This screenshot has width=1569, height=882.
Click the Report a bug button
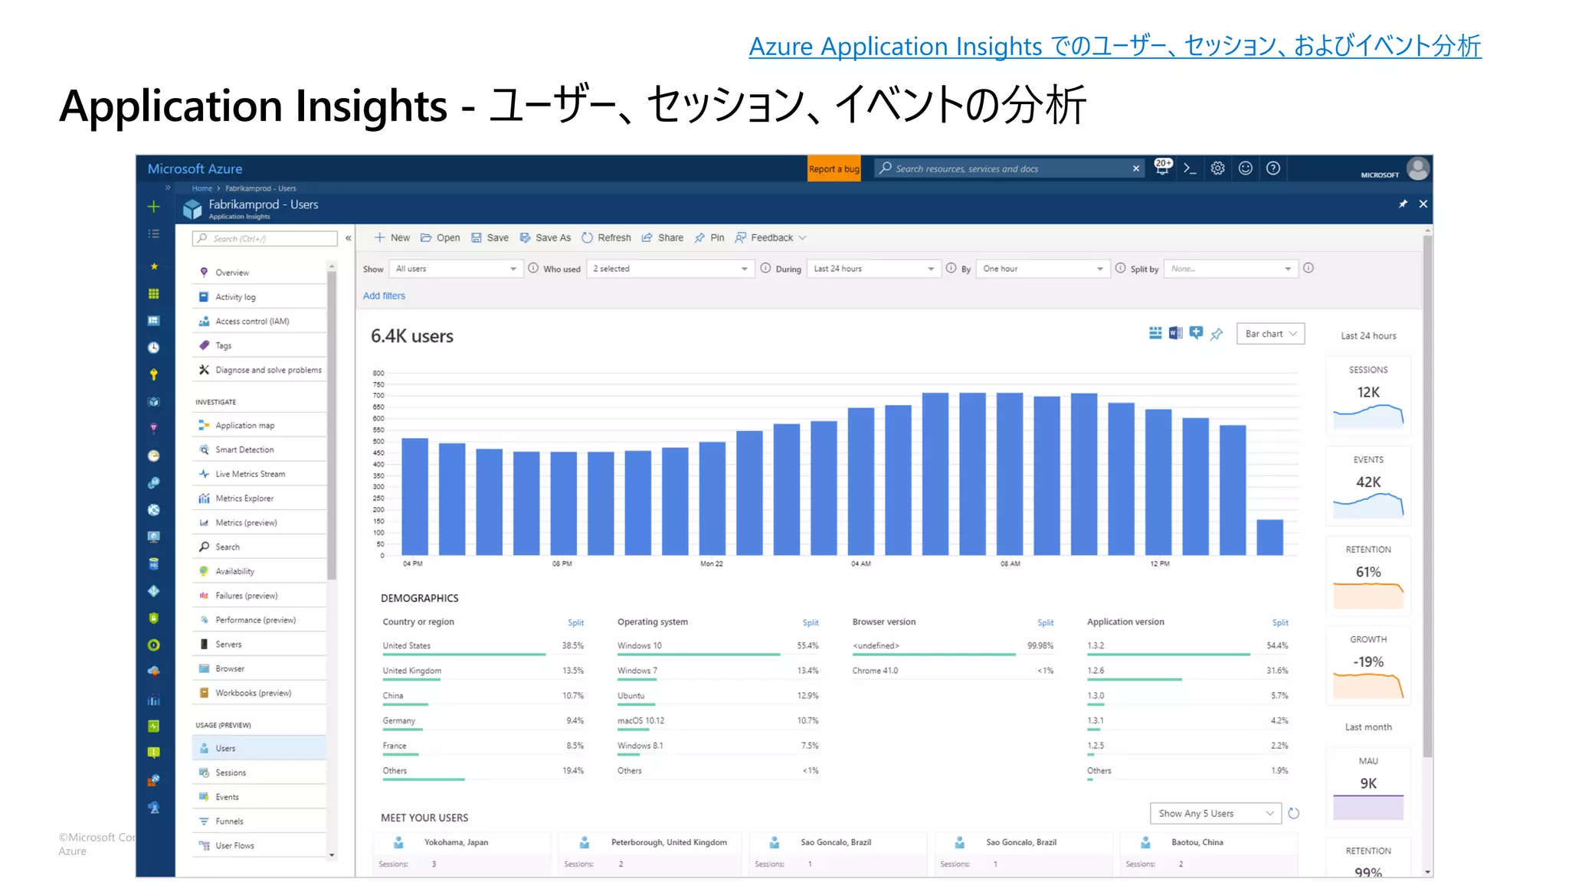click(x=834, y=169)
